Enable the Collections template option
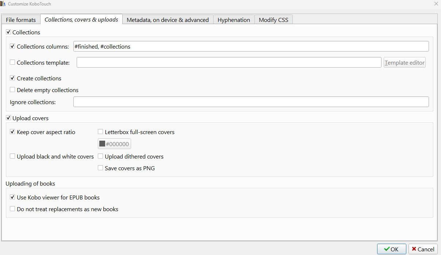The width and height of the screenshot is (441, 255). pos(12,62)
